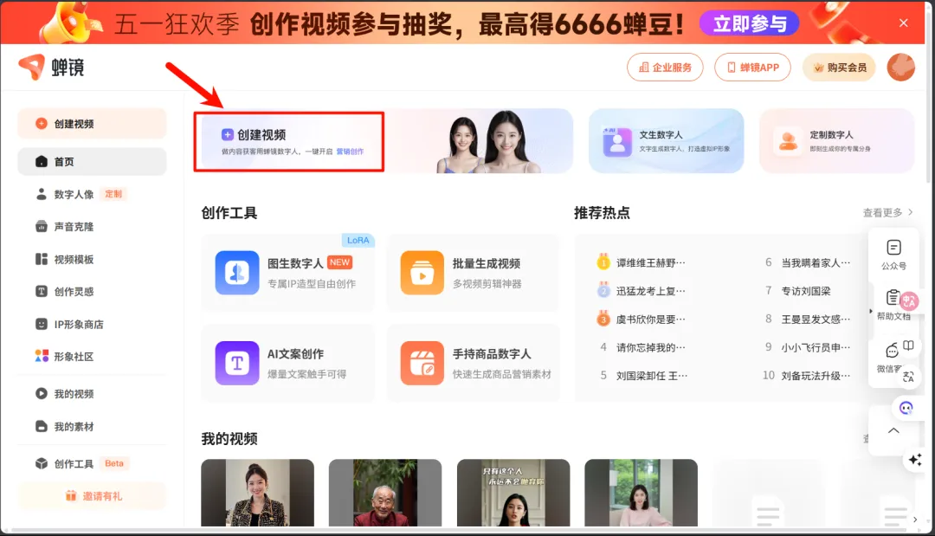Open hot topic 请你忘掉我的
The width and height of the screenshot is (935, 536).
pos(650,347)
